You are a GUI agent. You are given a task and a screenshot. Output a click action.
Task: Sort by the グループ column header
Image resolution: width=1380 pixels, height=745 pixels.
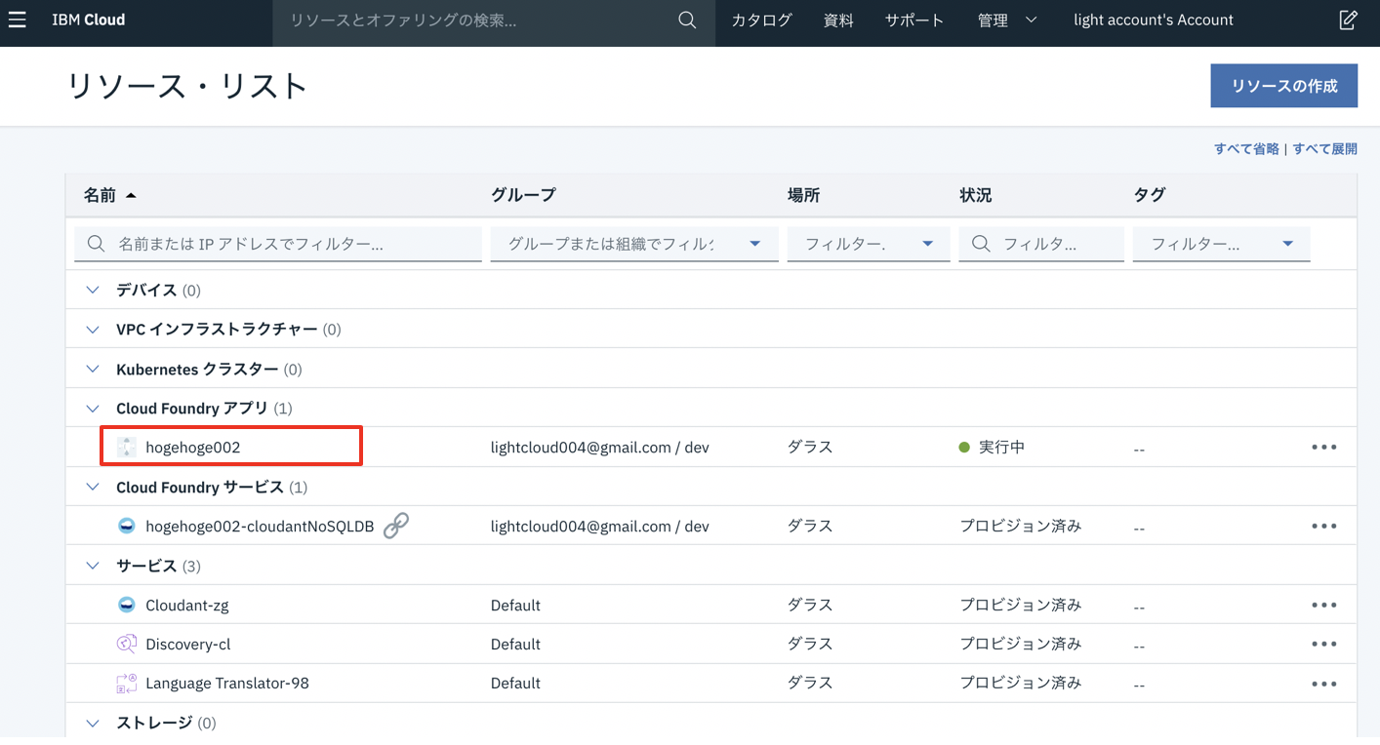pyautogui.click(x=523, y=195)
